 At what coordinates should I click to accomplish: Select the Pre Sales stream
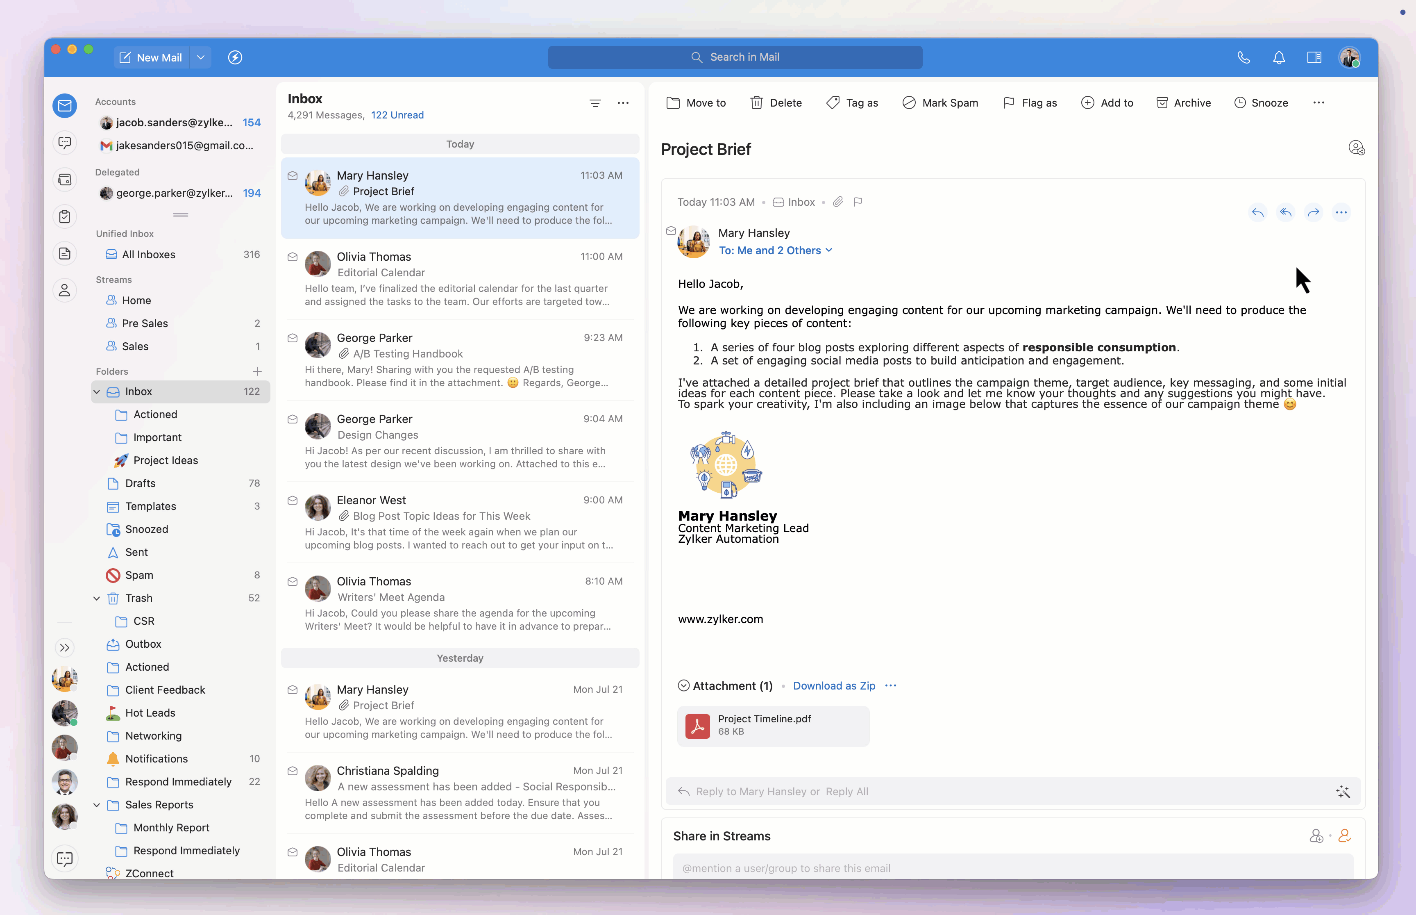point(145,323)
